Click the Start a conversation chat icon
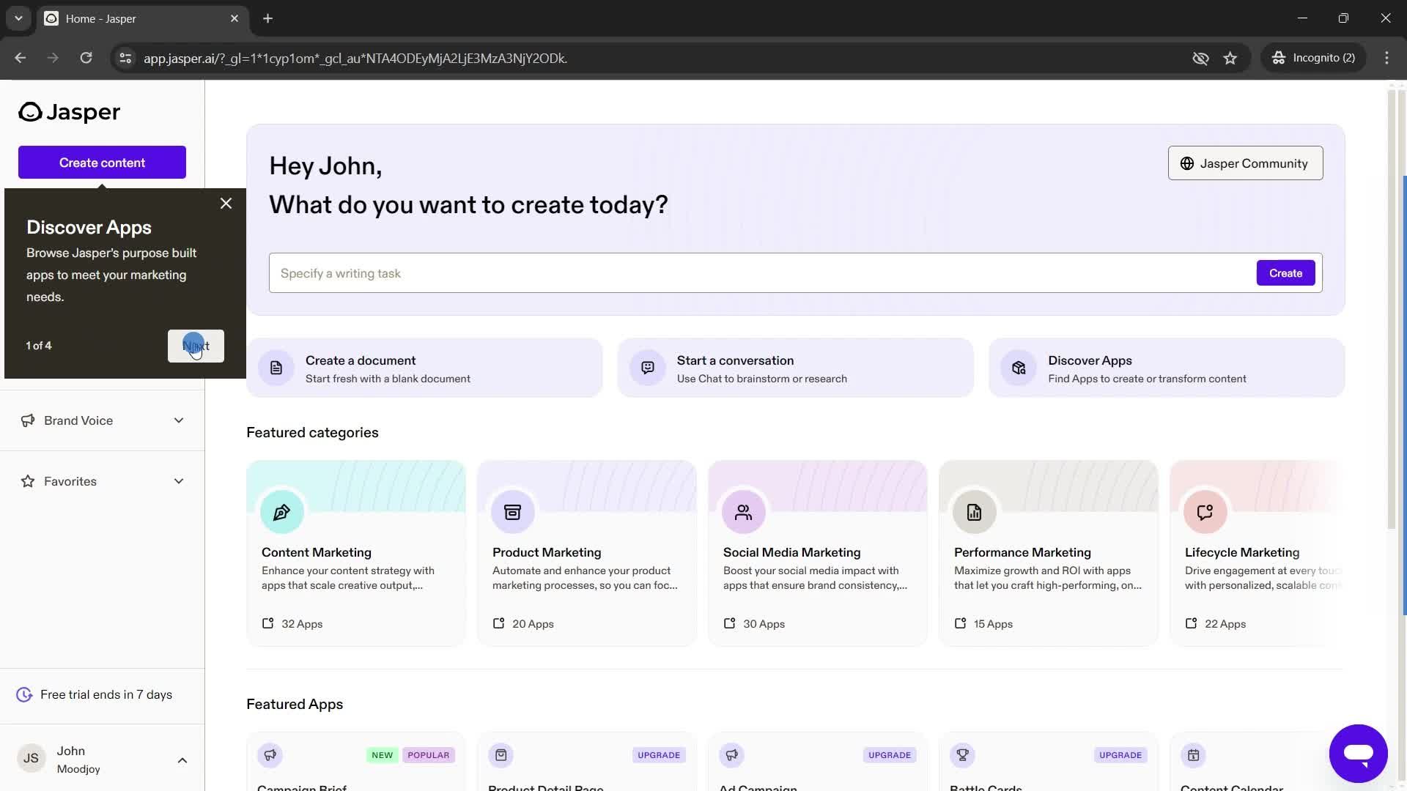This screenshot has height=791, width=1407. click(x=648, y=368)
